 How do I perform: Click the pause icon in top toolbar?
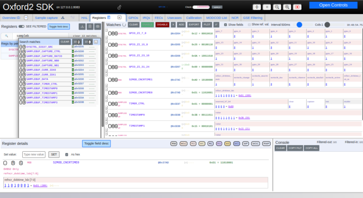click(x=266, y=7)
